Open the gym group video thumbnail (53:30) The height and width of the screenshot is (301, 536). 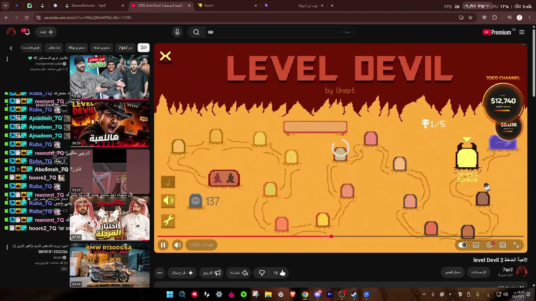pos(110,77)
